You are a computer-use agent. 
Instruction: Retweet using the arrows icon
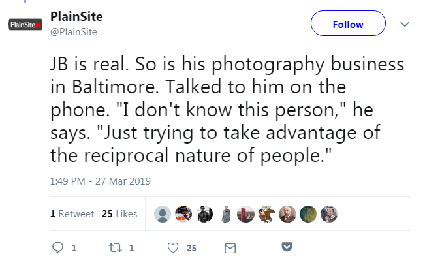pyautogui.click(x=114, y=247)
